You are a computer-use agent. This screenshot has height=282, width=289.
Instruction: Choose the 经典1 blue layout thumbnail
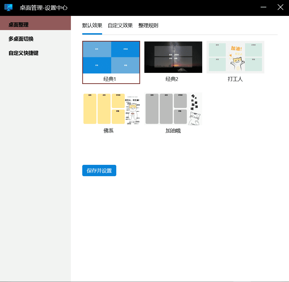(x=111, y=57)
